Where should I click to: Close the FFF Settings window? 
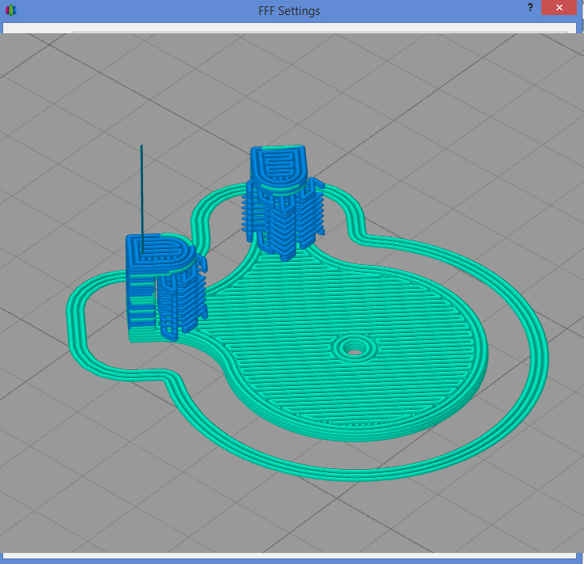click(560, 8)
